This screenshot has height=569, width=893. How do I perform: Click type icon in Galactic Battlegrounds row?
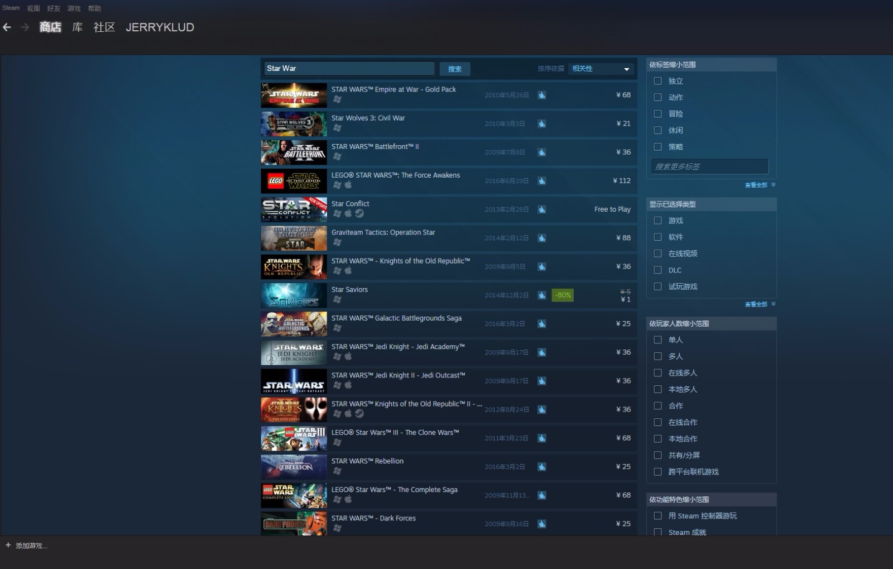point(541,323)
